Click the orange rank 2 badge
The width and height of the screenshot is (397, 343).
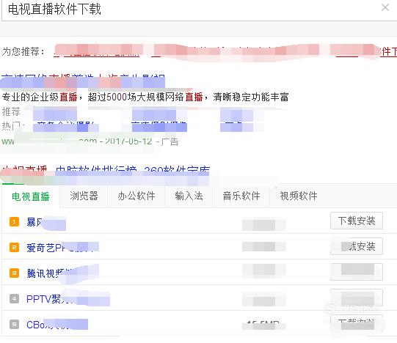(x=14, y=248)
